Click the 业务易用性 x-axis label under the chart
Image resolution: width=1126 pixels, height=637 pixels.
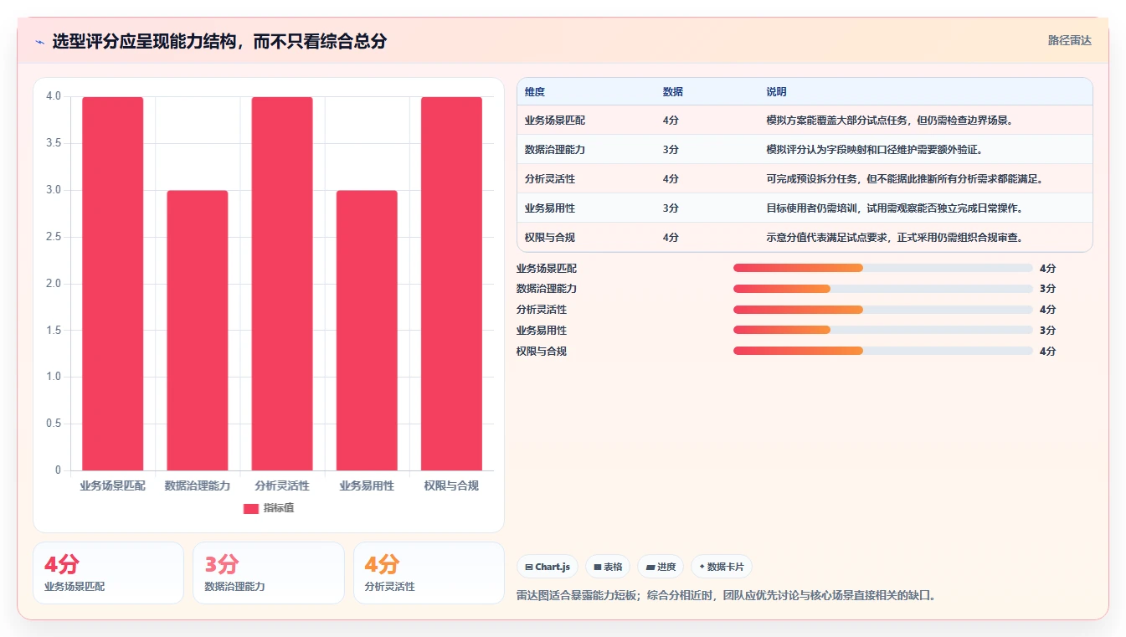(x=367, y=485)
